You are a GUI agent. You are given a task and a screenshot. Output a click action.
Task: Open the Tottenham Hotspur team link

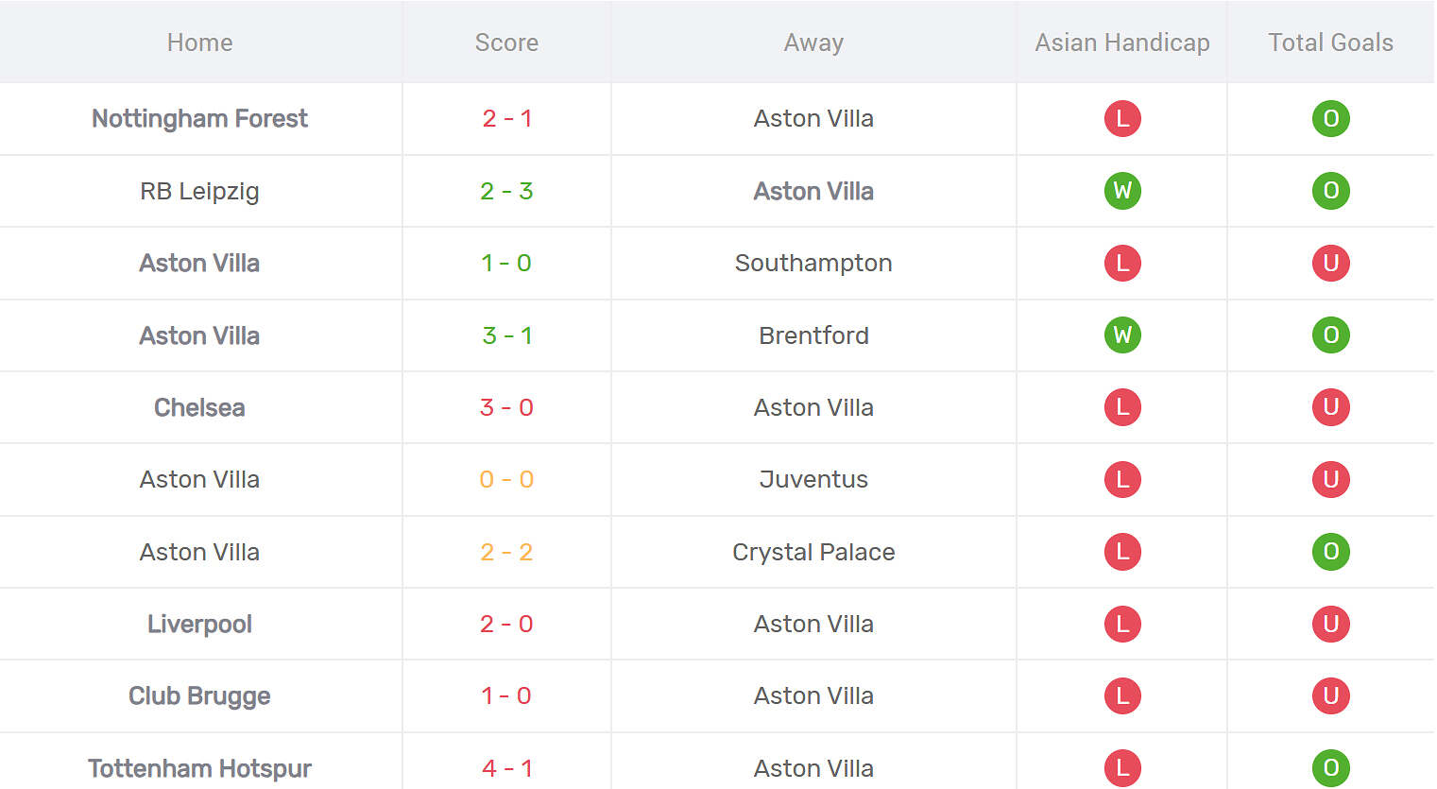tap(199, 768)
